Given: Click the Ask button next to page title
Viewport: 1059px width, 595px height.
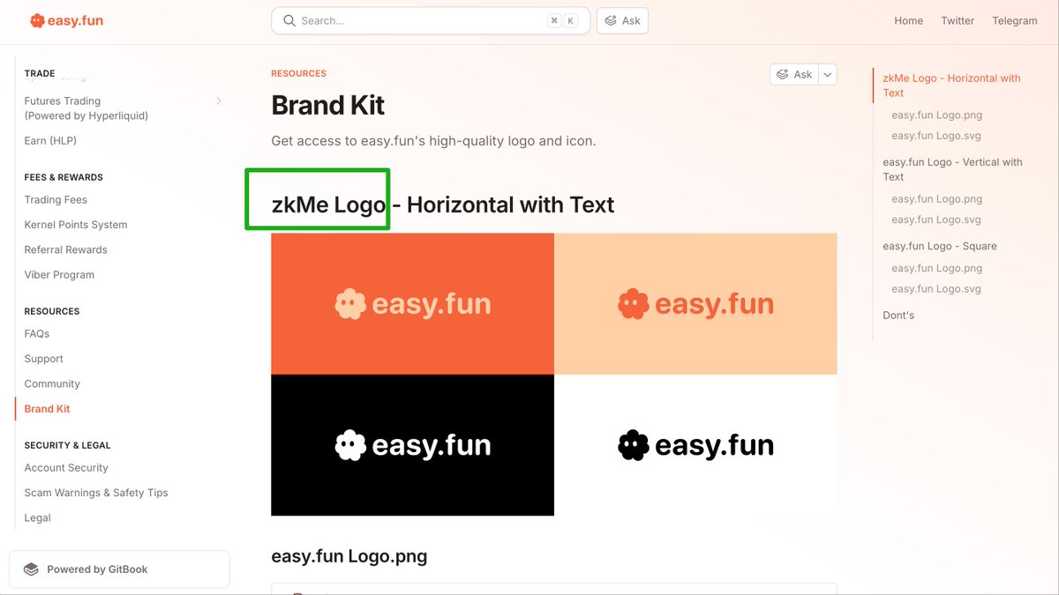Looking at the screenshot, I should 794,74.
